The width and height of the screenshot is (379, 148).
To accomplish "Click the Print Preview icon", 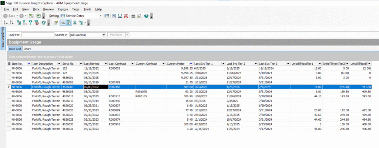I will [x=139, y=16].
